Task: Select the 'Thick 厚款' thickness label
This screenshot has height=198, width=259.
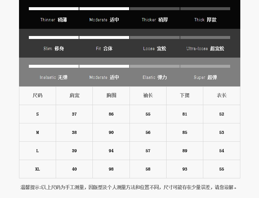Action: pyautogui.click(x=205, y=20)
